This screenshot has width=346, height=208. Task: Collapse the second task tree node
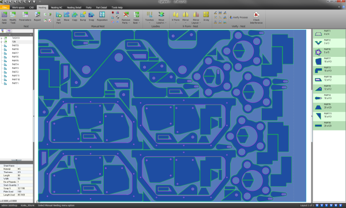tap(1, 42)
